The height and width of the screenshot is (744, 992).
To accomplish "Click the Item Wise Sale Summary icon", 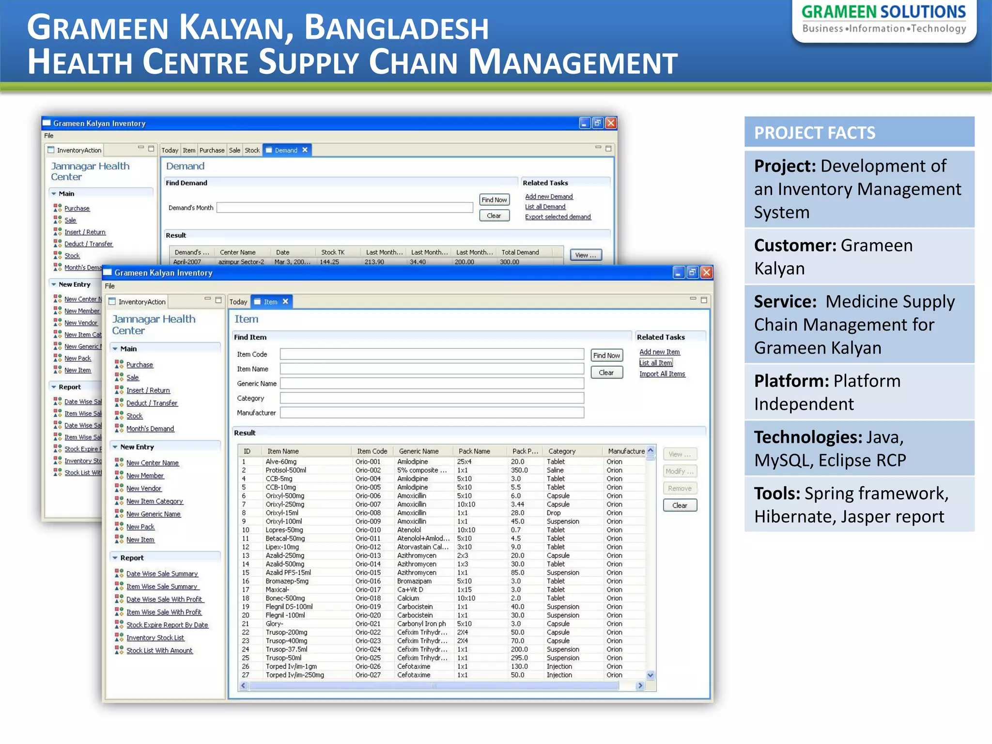I will 119,586.
